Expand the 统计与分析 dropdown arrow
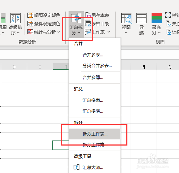 [x=58, y=32]
